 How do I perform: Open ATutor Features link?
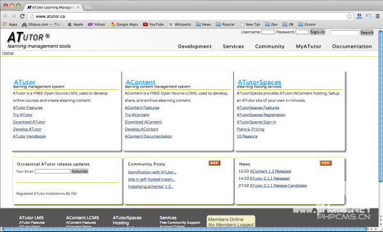pyautogui.click(x=27, y=108)
